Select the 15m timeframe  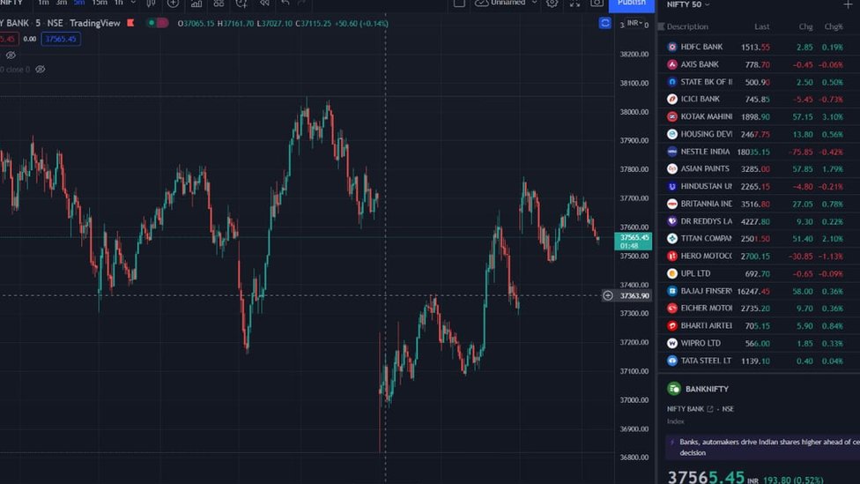click(100, 3)
